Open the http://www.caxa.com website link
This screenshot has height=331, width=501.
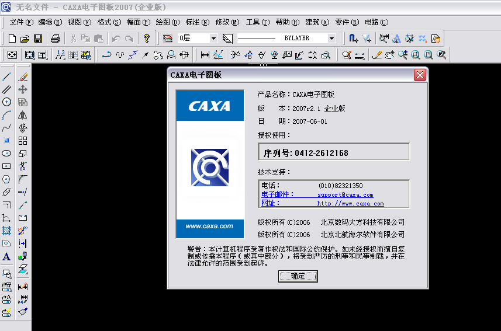pyautogui.click(x=350, y=203)
